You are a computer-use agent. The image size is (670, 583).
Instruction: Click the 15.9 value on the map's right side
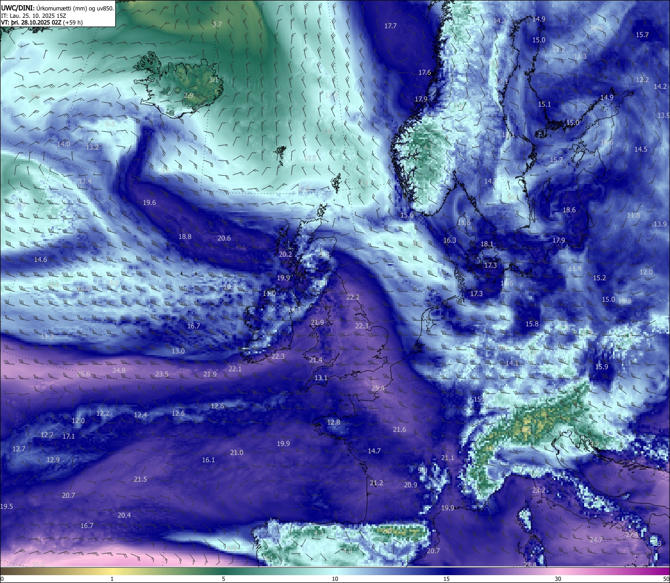(601, 367)
